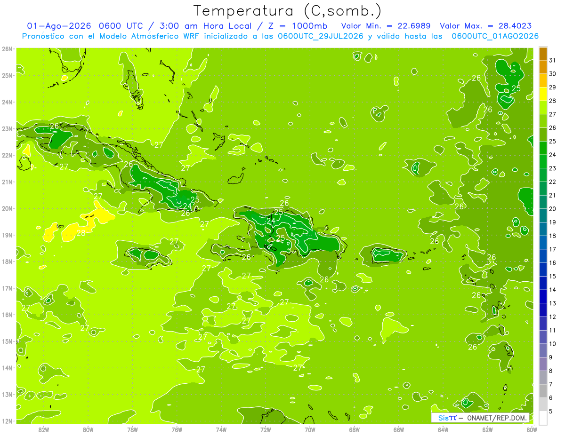Click the yellow legend swatch between 28 and 29
This screenshot has width=565, height=436.
[543, 94]
